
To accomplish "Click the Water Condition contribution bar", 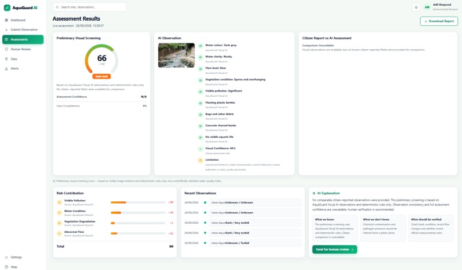I will (x=138, y=213).
